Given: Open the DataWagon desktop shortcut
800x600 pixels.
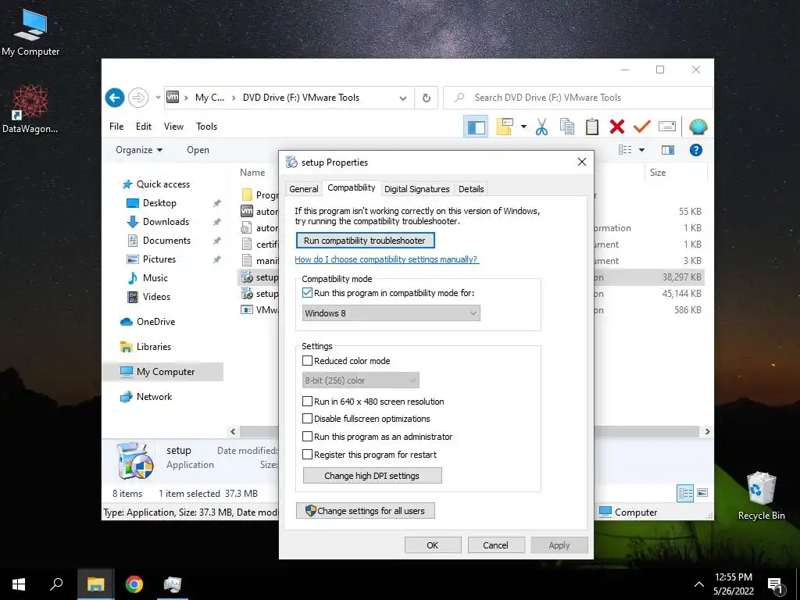Looking at the screenshot, I should (x=30, y=109).
